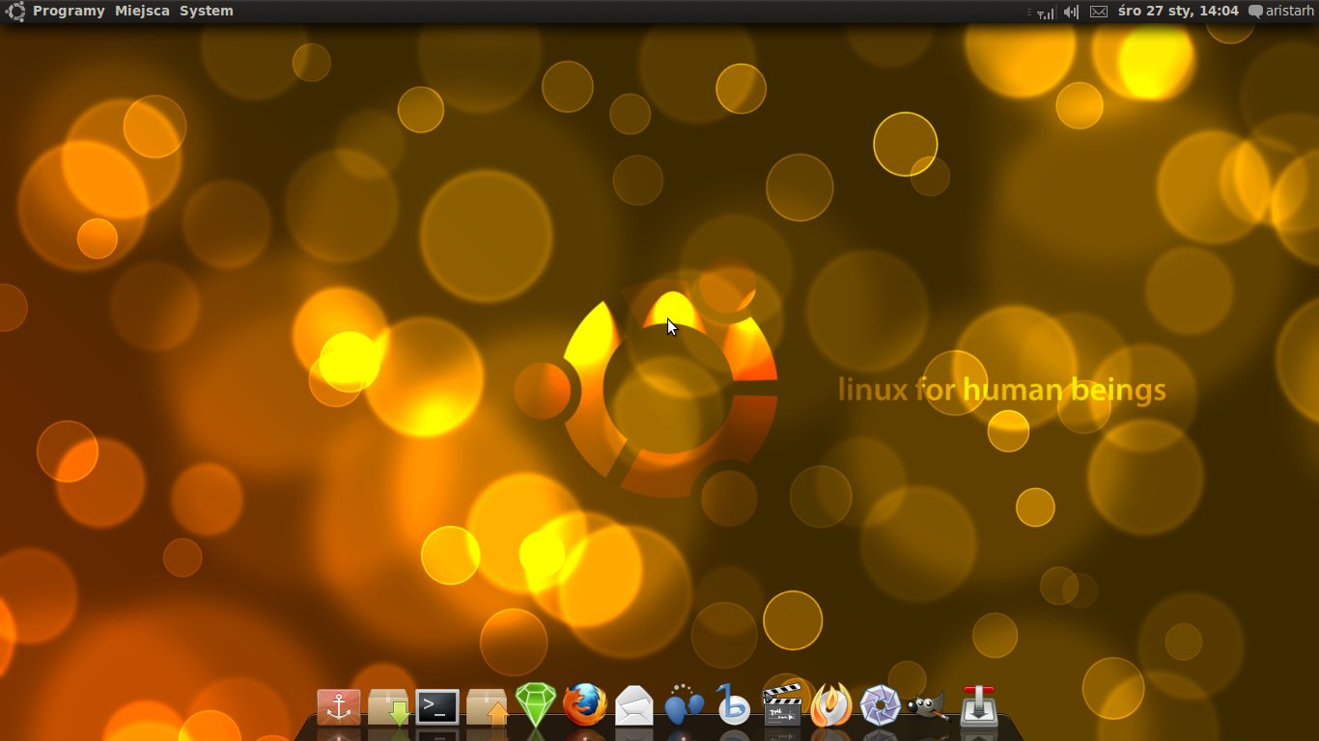Viewport: 1319px width, 741px height.
Task: Open the Programy menu
Action: (69, 11)
